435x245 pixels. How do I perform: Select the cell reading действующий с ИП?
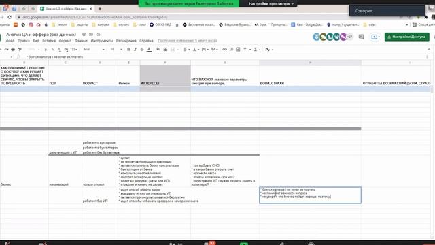coord(65,152)
